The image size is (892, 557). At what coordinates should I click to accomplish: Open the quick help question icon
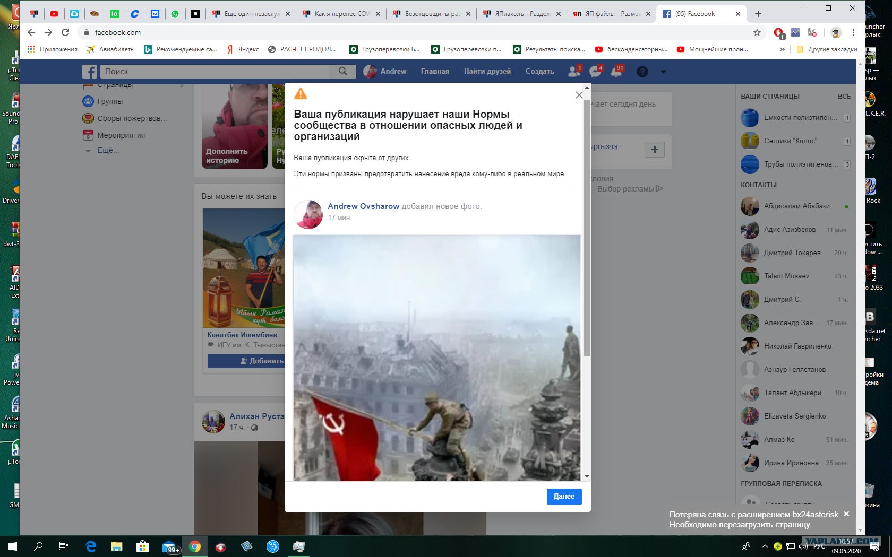pyautogui.click(x=642, y=72)
